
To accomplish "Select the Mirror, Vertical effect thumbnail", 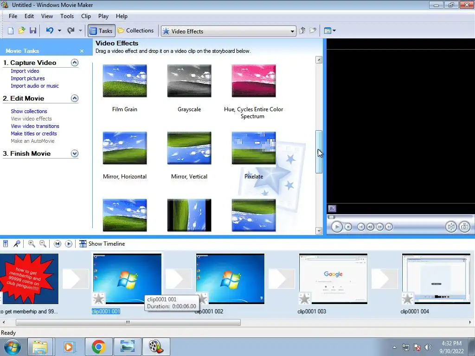I will tap(189, 148).
